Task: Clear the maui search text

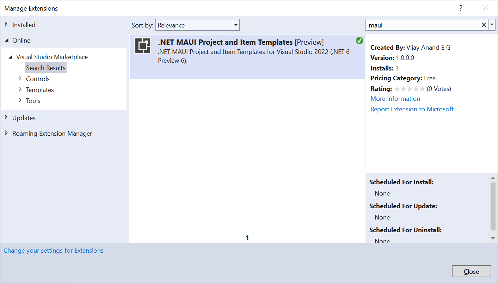Action: point(484,25)
